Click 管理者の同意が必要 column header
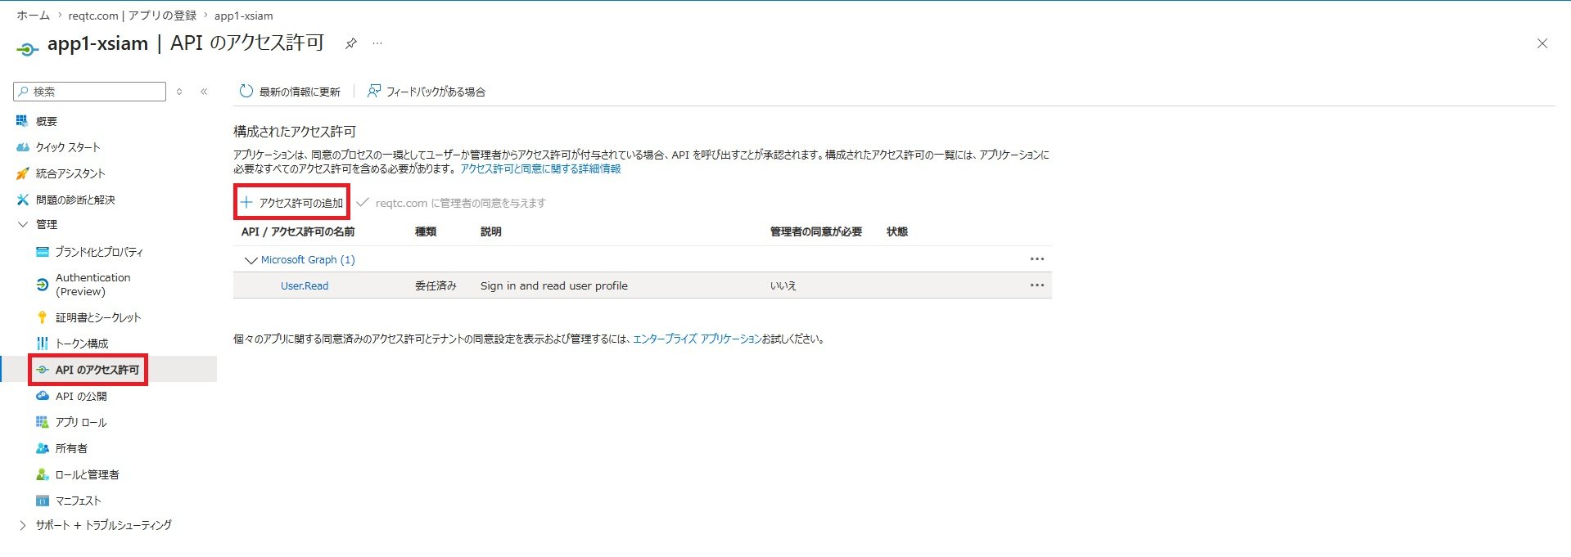 816,231
